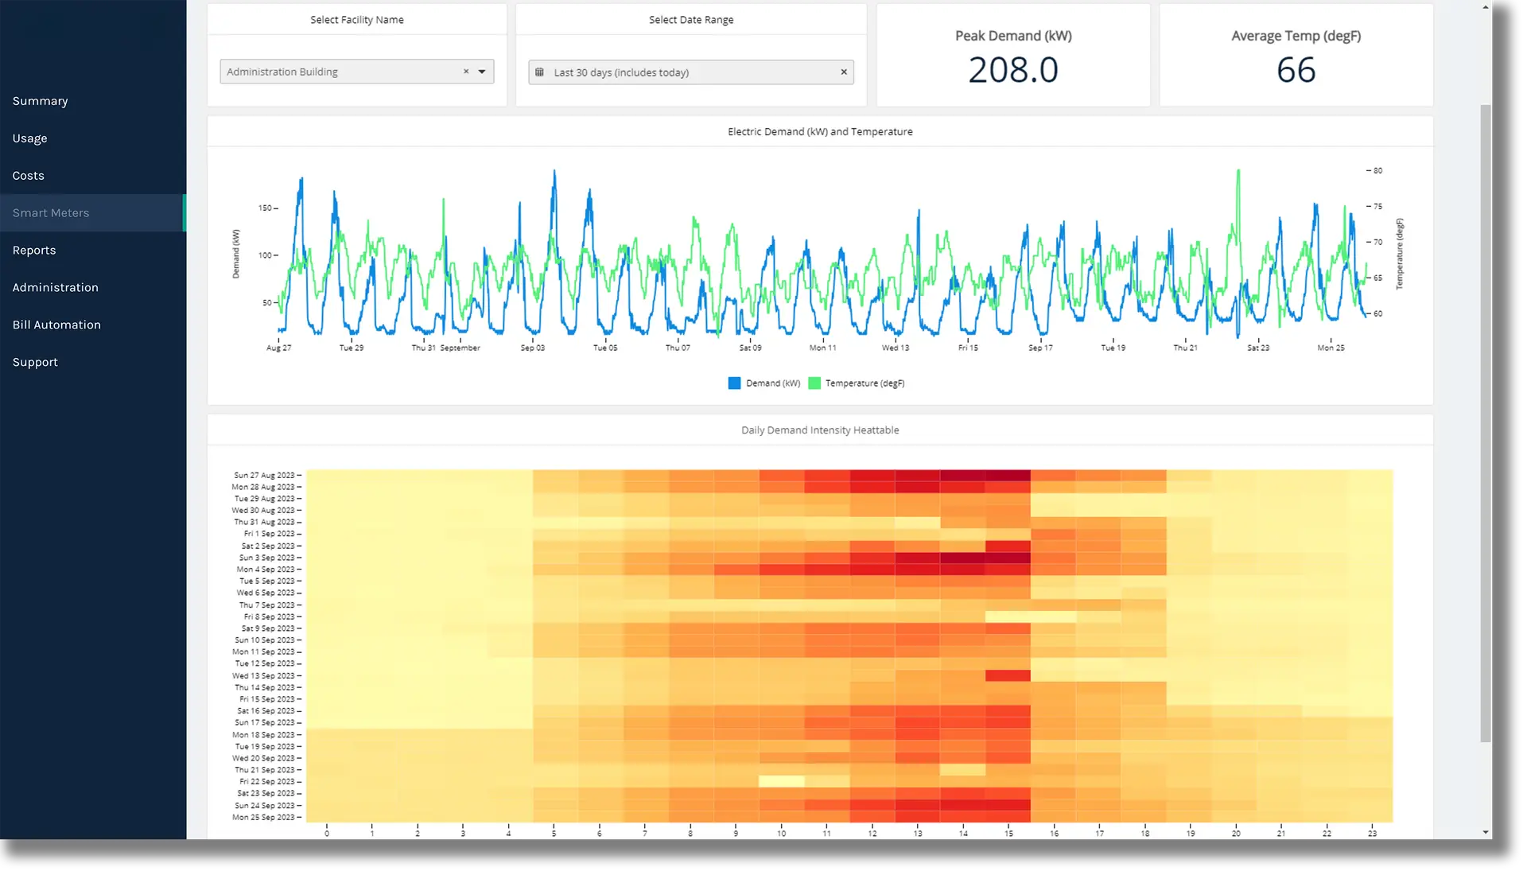
Task: Go to the Costs section
Action: click(28, 175)
